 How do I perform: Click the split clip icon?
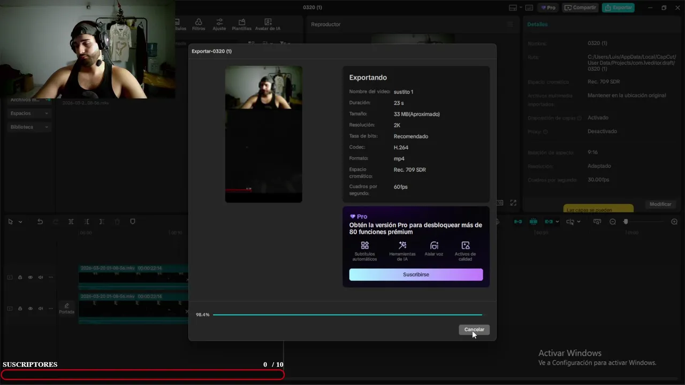71,221
